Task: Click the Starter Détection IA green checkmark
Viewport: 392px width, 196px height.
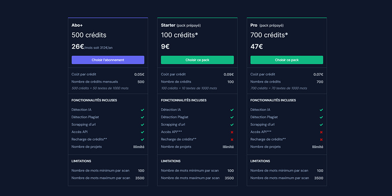Action: pyautogui.click(x=232, y=110)
